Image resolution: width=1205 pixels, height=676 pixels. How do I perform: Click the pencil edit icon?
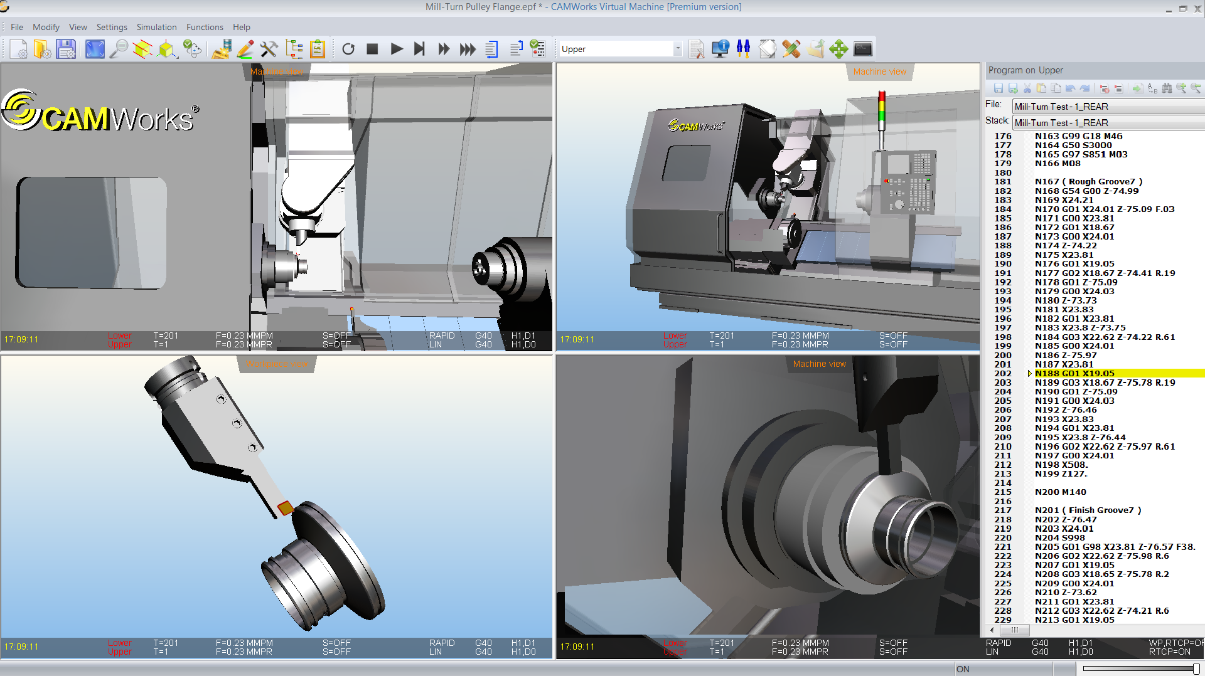(245, 49)
